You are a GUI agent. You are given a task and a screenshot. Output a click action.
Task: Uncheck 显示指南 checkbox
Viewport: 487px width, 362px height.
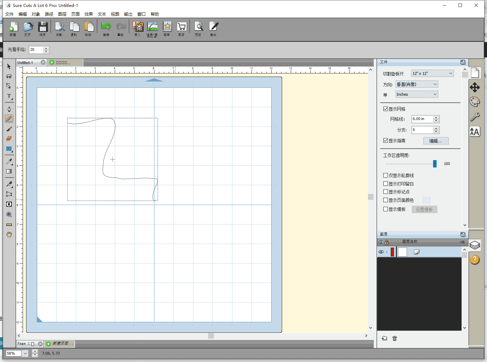pos(385,141)
